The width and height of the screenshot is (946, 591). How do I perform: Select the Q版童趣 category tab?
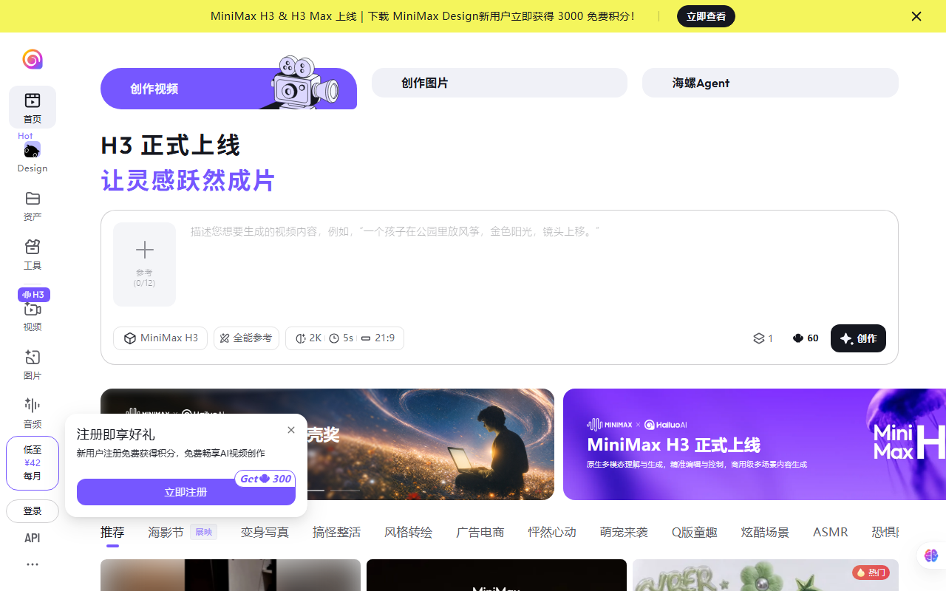(695, 532)
